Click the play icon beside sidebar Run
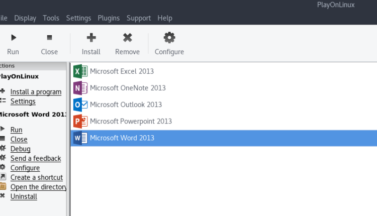Viewport: 377px width, 216px height. (x=3, y=129)
